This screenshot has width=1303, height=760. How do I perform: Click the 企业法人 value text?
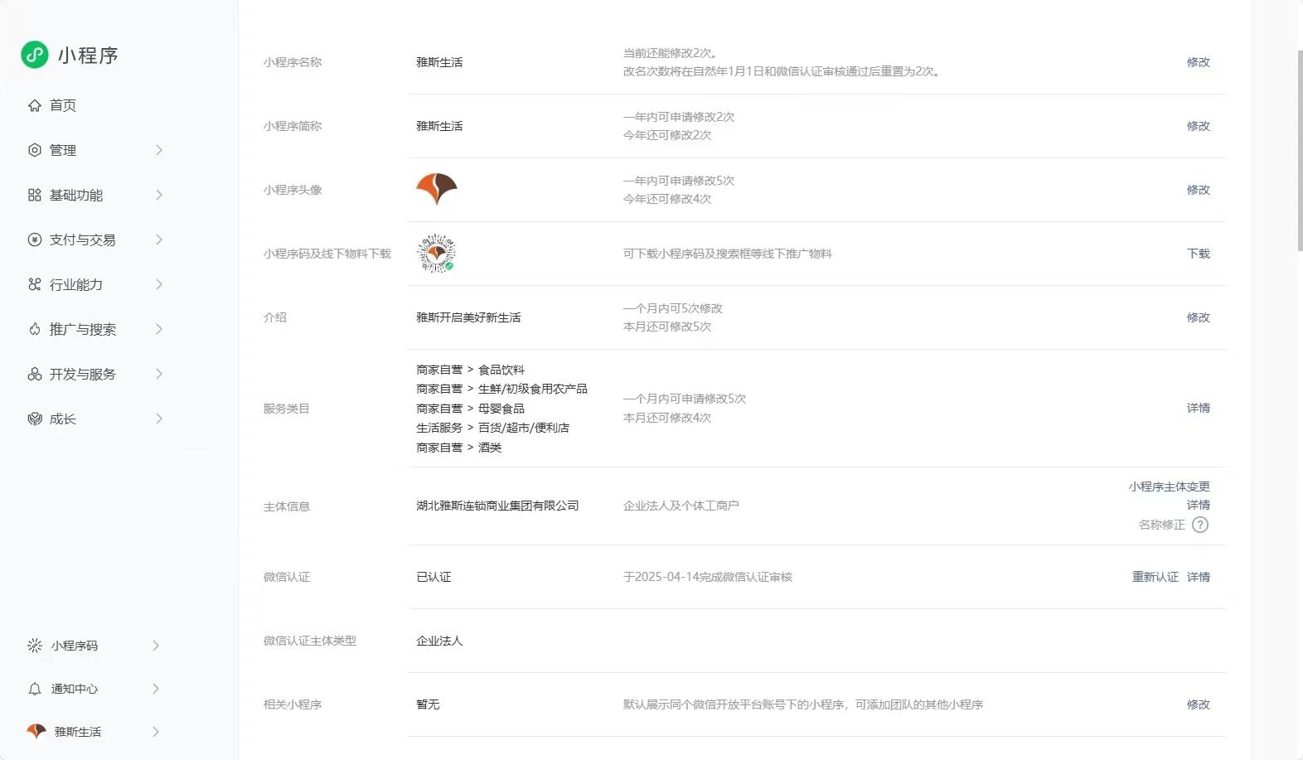(439, 641)
